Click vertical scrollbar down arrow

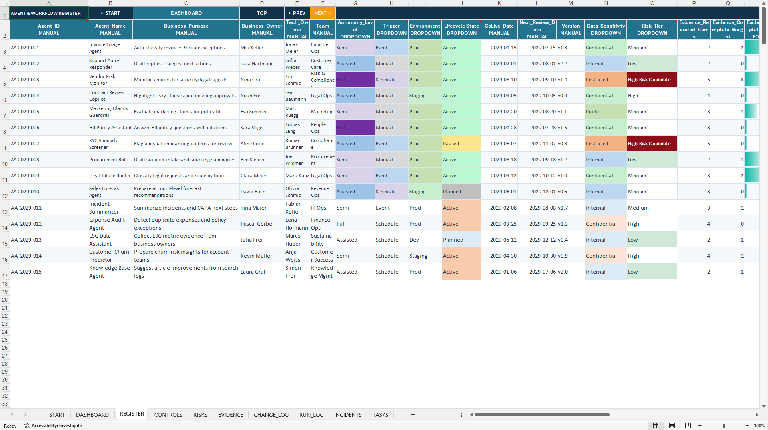click(x=764, y=406)
